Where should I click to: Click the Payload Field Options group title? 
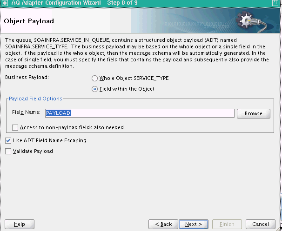[35, 99]
